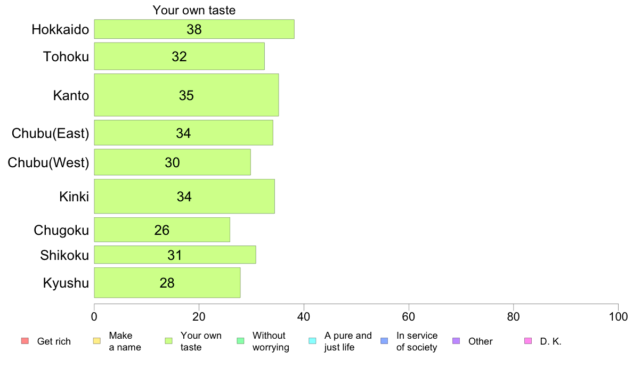This screenshot has width=633, height=392.
Task: Click the Make a name yellow swatch
Action: pyautogui.click(x=97, y=341)
